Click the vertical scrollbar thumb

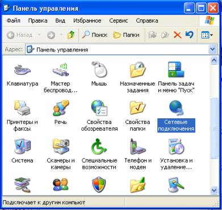pos(214,128)
